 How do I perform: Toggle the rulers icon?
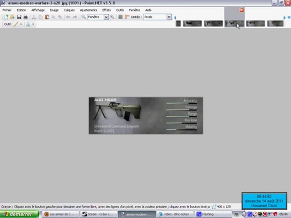pos(127,17)
